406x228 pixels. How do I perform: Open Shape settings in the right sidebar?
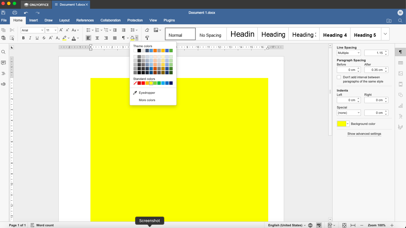401,95
